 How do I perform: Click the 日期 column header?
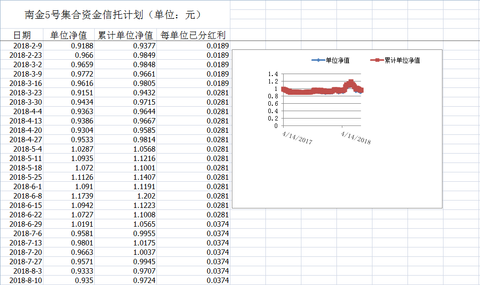click(22, 35)
